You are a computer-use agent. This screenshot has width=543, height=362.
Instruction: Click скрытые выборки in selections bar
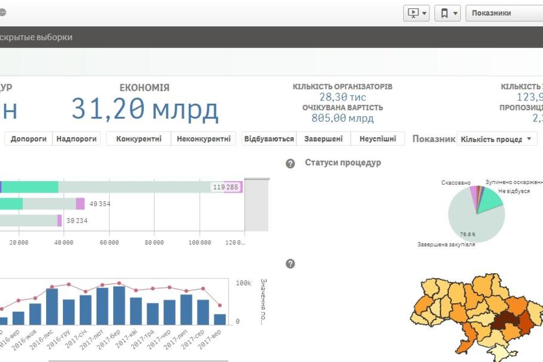point(36,37)
